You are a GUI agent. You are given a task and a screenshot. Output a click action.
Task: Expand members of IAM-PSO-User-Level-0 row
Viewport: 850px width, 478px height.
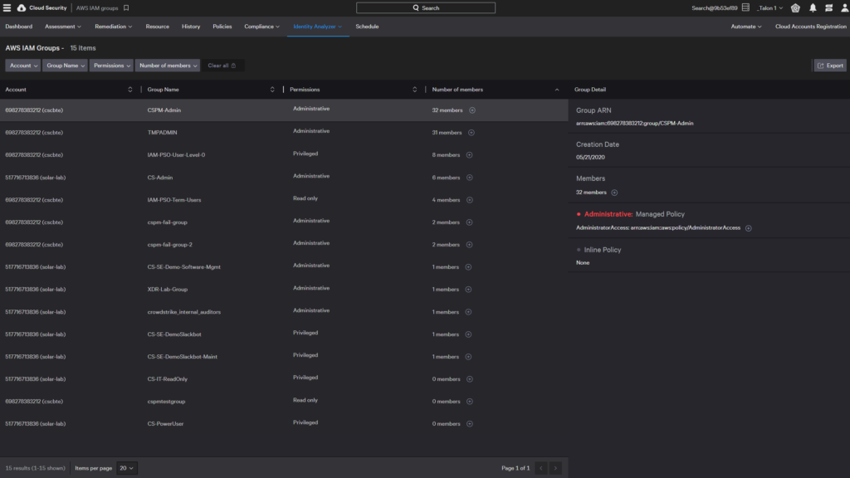click(x=470, y=155)
